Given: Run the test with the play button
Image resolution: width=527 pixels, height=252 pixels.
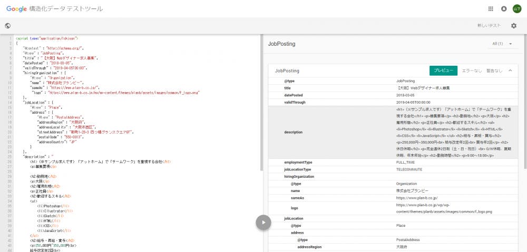Looking at the screenshot, I should [x=263, y=222].
